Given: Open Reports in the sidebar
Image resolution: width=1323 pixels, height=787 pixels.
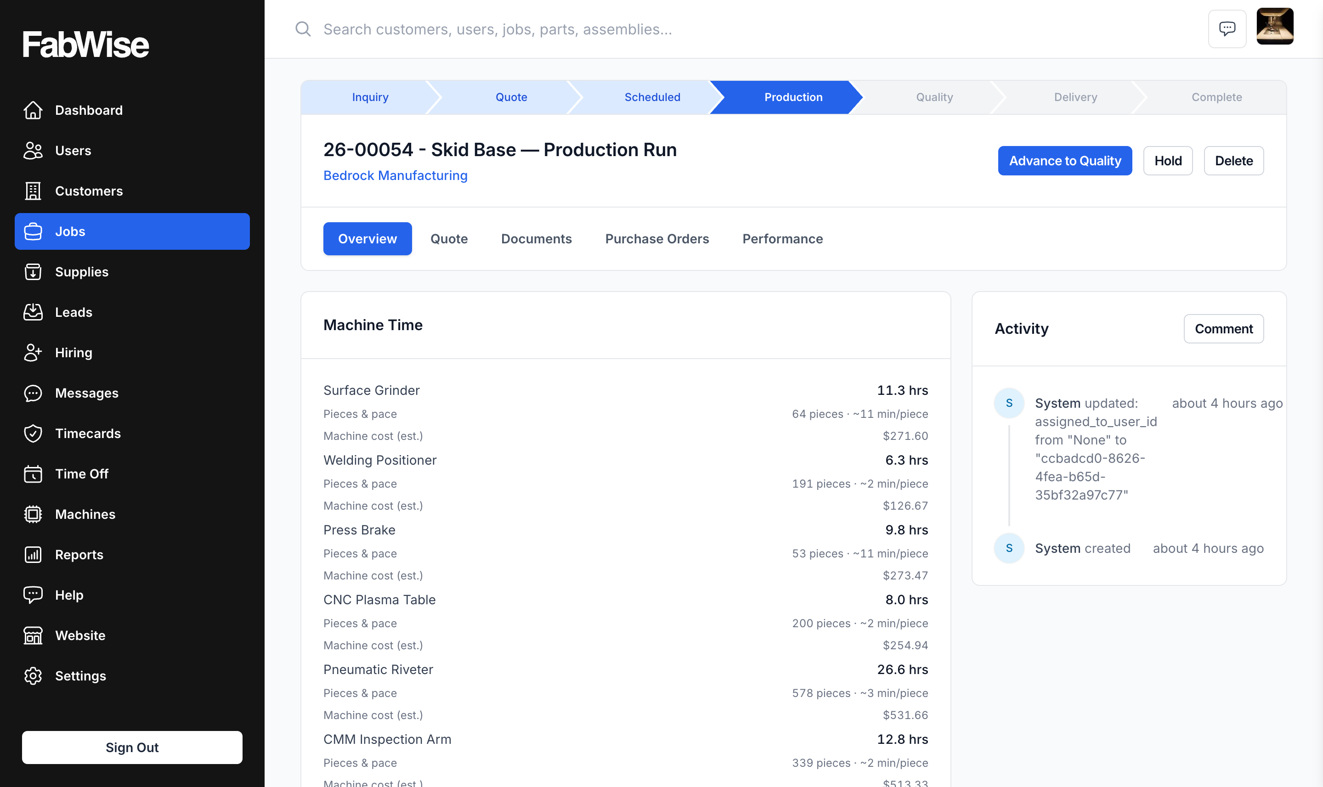Looking at the screenshot, I should 132,555.
